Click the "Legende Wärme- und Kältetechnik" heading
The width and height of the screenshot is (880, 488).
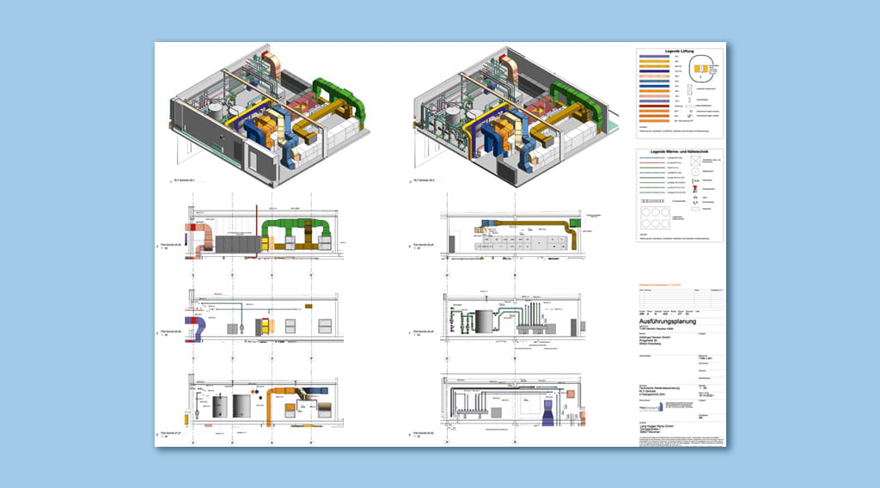pyautogui.click(x=679, y=151)
